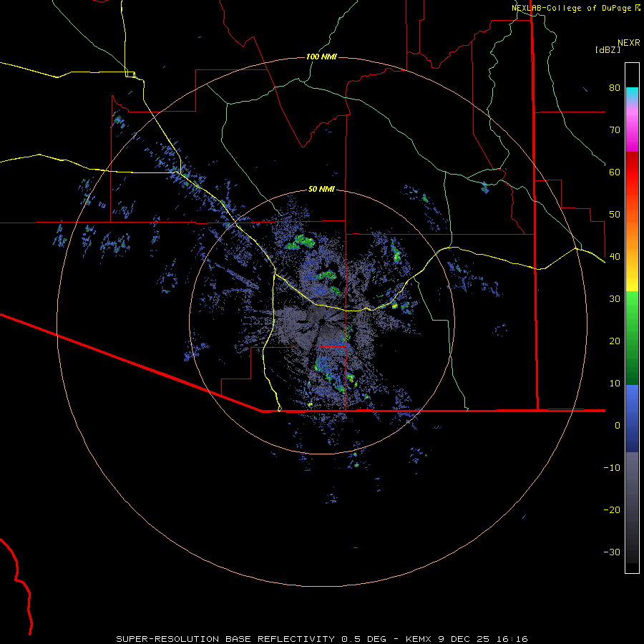Click the 20 value on the dBZ scale
This screenshot has height=644, width=644.
(615, 341)
